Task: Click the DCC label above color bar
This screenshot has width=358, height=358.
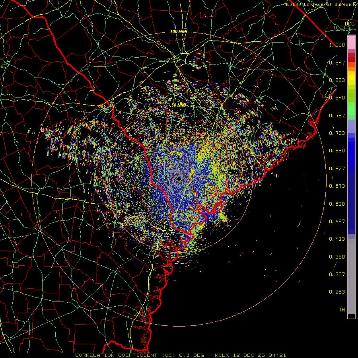Action: click(x=349, y=24)
